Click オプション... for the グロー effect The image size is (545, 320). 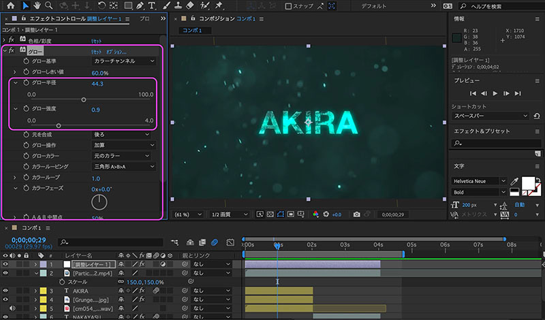pos(116,52)
